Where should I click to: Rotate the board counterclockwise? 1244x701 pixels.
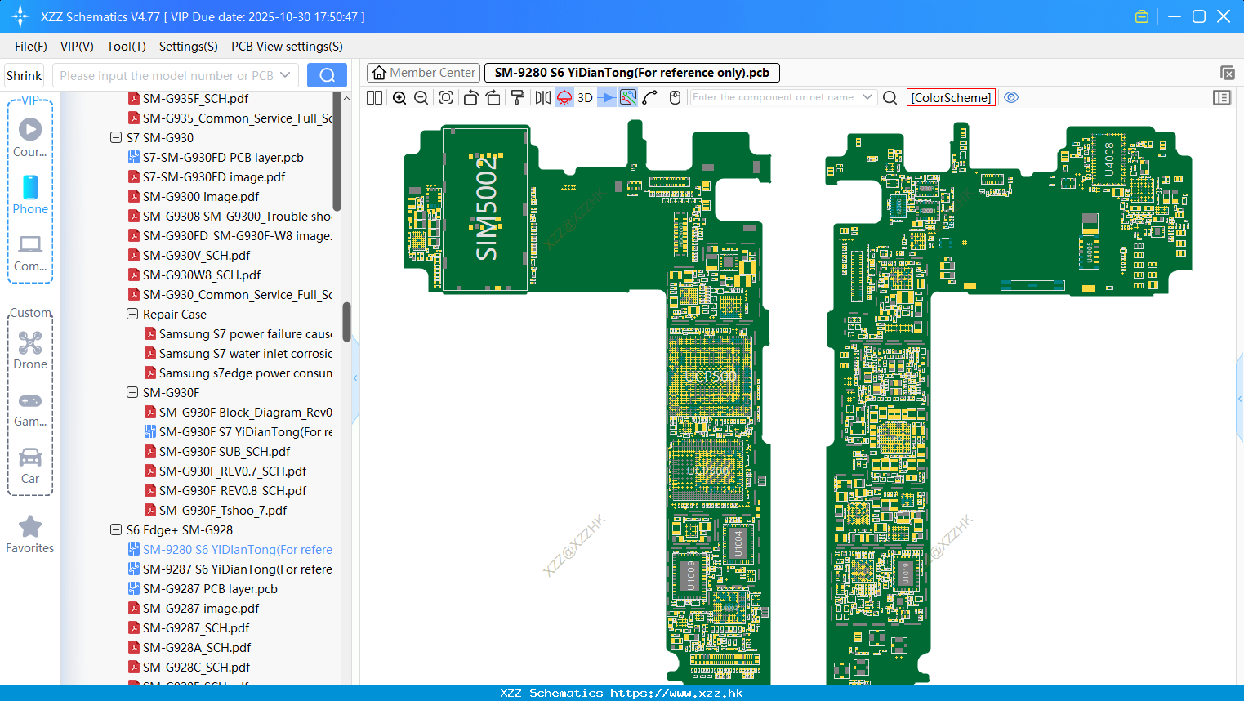click(470, 97)
